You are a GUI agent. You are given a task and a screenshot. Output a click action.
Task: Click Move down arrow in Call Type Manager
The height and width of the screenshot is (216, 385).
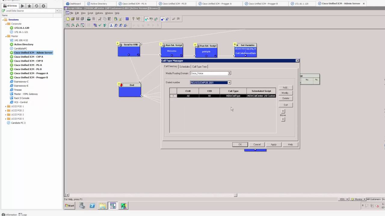[x=283, y=119]
